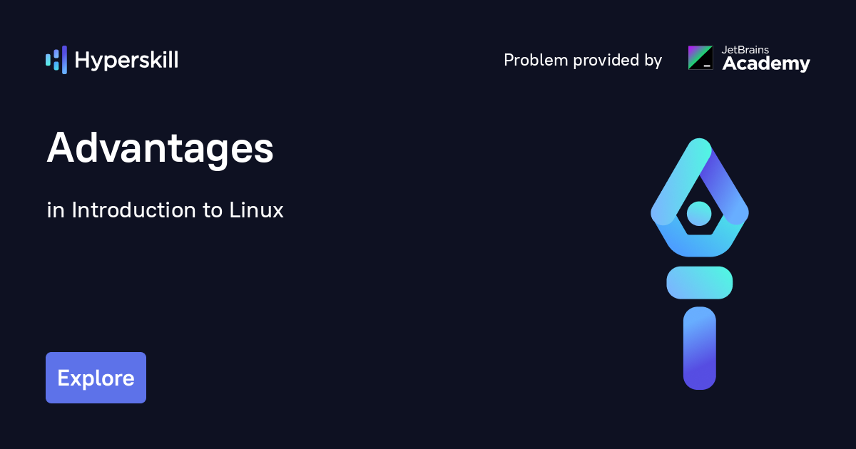Click the word "in" before Introduction
856x449 pixels.
(54, 210)
